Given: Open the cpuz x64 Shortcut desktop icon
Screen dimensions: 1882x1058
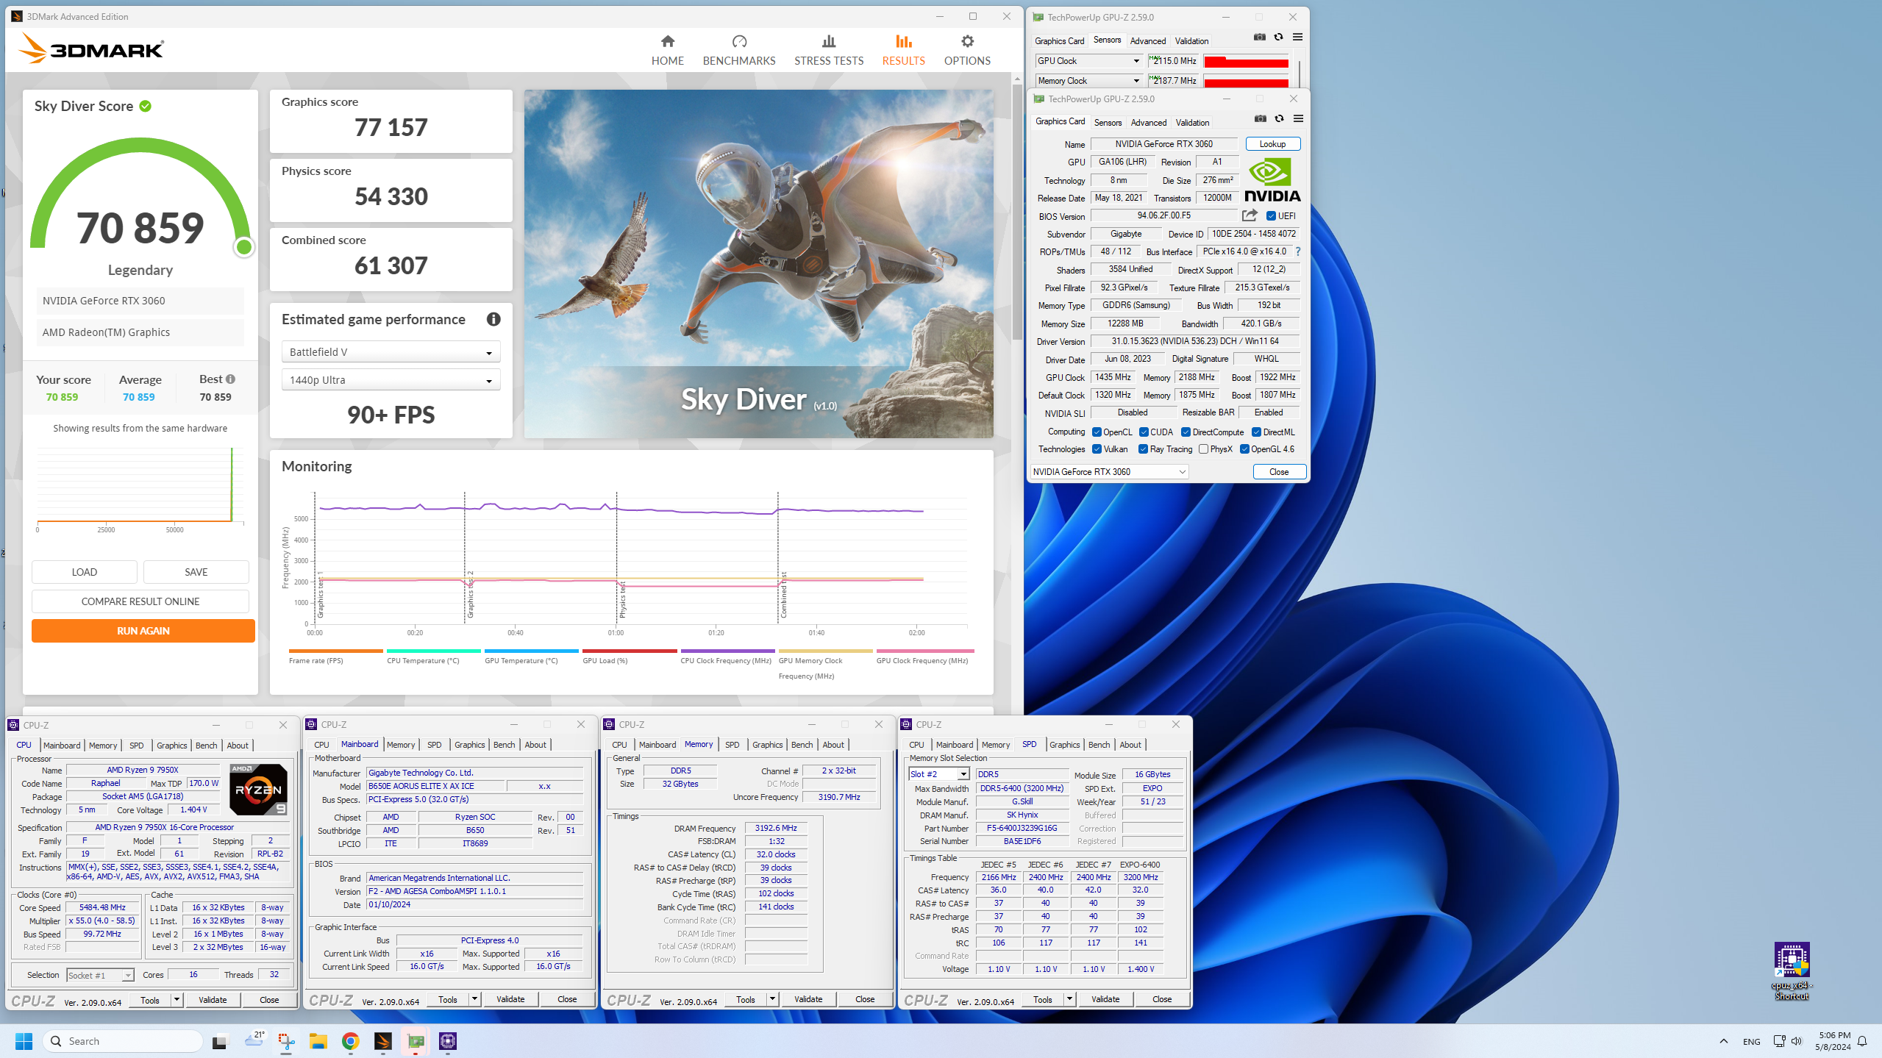Looking at the screenshot, I should [x=1792, y=971].
